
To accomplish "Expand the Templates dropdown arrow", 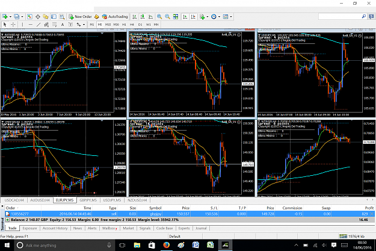I will tap(231, 17).
